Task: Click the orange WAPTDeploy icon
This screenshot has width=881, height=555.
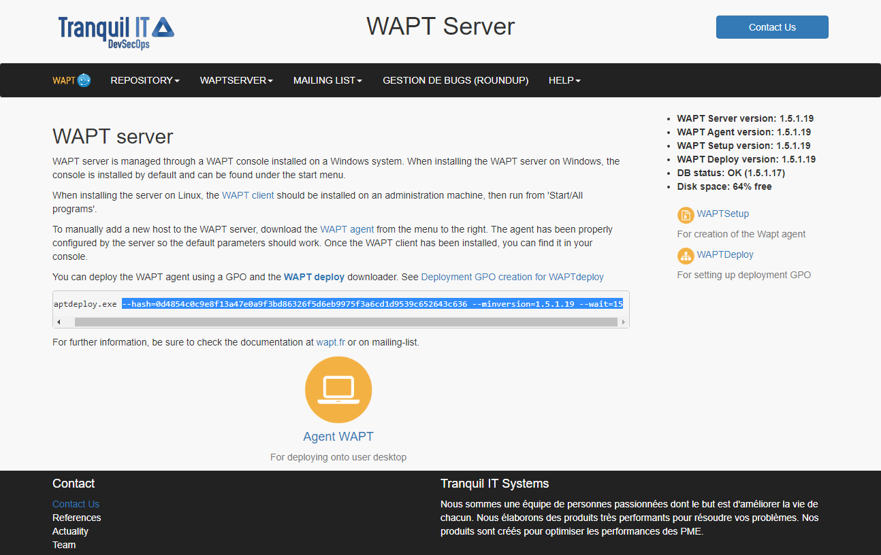Action: click(685, 256)
